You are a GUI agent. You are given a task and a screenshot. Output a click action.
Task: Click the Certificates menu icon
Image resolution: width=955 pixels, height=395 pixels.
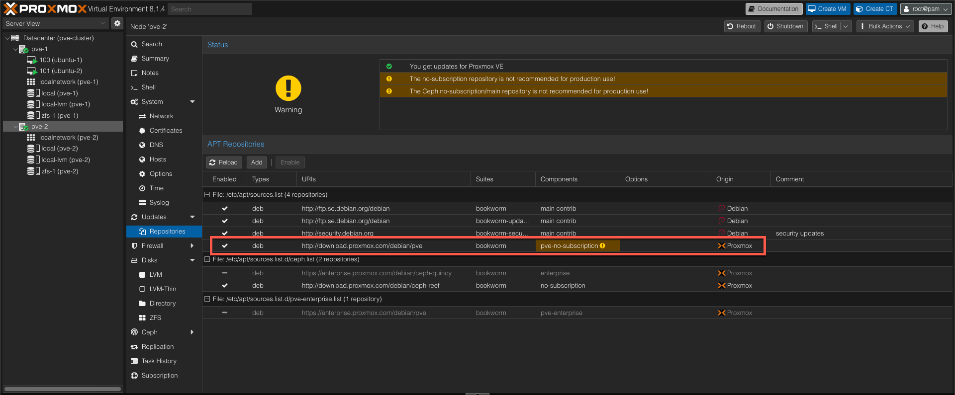click(x=142, y=131)
